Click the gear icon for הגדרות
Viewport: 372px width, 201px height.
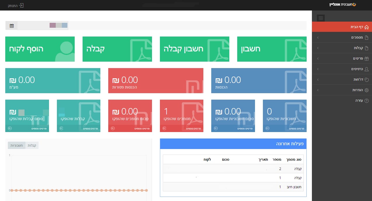coord(367,90)
